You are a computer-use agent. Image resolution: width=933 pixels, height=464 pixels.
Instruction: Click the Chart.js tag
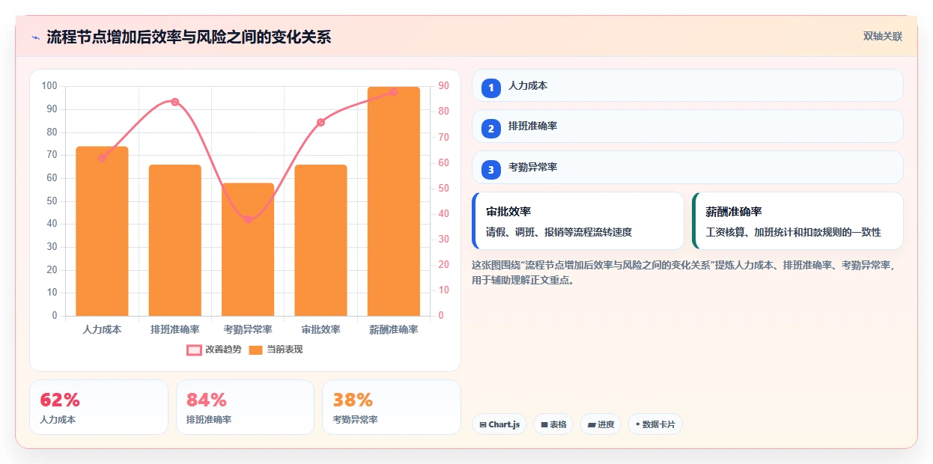[499, 424]
